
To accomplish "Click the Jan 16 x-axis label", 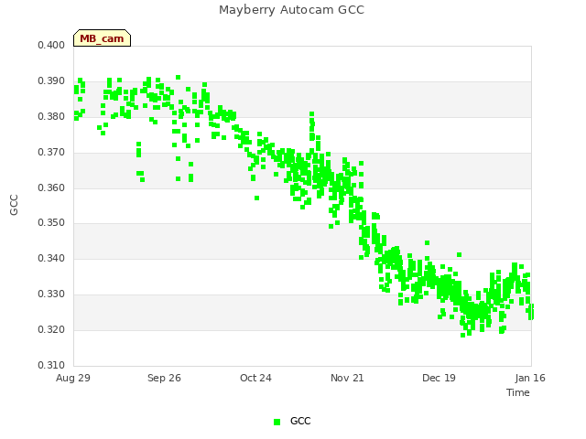I will tap(530, 378).
